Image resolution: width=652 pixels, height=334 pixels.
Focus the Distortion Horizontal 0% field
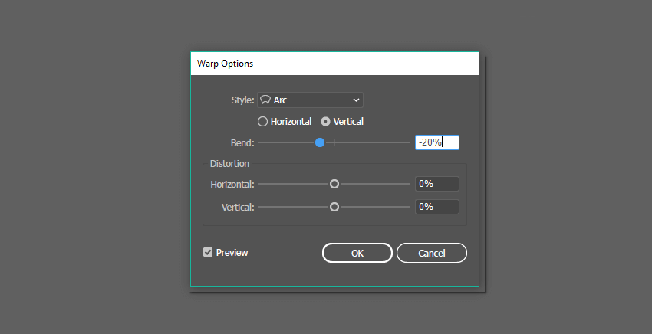[x=436, y=184]
